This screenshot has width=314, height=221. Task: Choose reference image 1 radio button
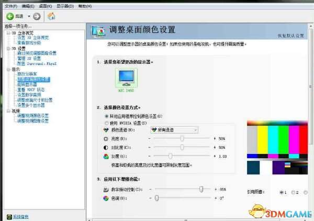click(282, 192)
